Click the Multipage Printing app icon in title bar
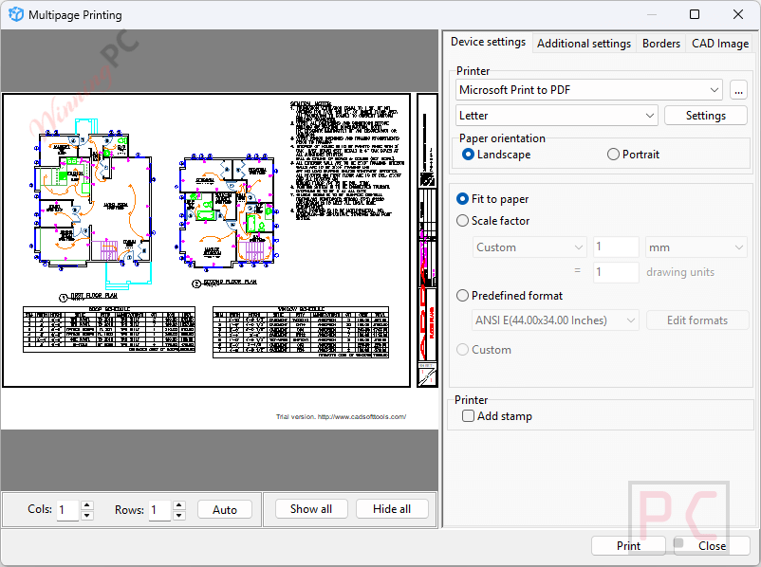The width and height of the screenshot is (761, 567). click(x=15, y=14)
